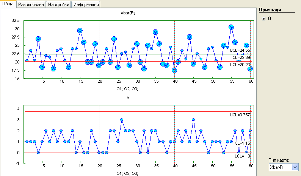301x176 pixels.
Task: Switch to the Разслояване tab
Action: 31,5
